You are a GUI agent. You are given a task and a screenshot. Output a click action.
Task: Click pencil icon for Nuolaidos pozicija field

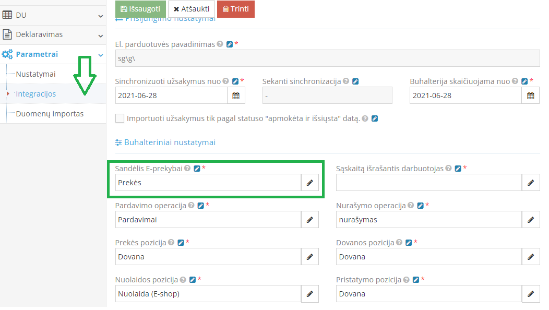click(310, 294)
